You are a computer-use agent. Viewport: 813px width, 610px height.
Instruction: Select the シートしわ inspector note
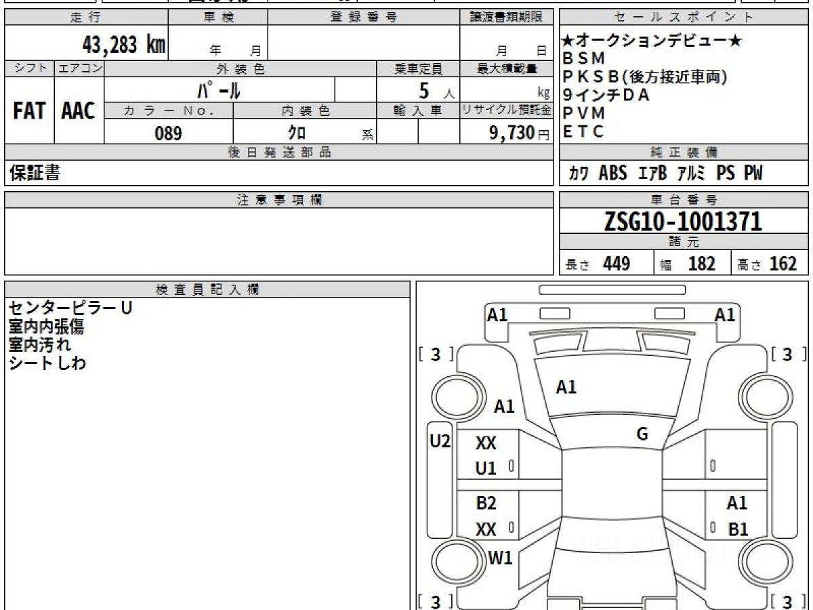click(x=47, y=363)
